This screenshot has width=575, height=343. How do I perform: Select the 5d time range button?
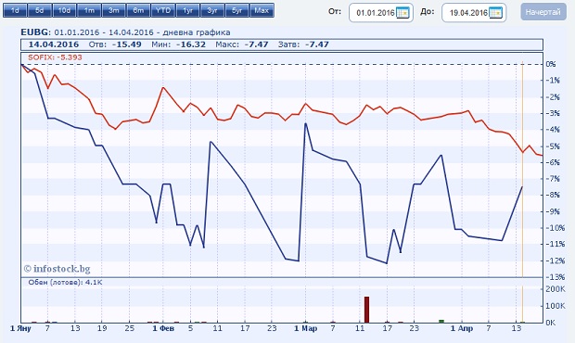(x=40, y=10)
